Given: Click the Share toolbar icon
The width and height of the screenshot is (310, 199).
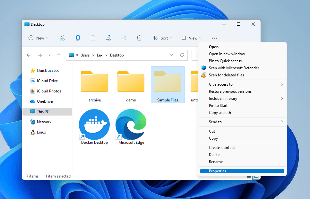Looking at the screenshot, I should [124, 38].
